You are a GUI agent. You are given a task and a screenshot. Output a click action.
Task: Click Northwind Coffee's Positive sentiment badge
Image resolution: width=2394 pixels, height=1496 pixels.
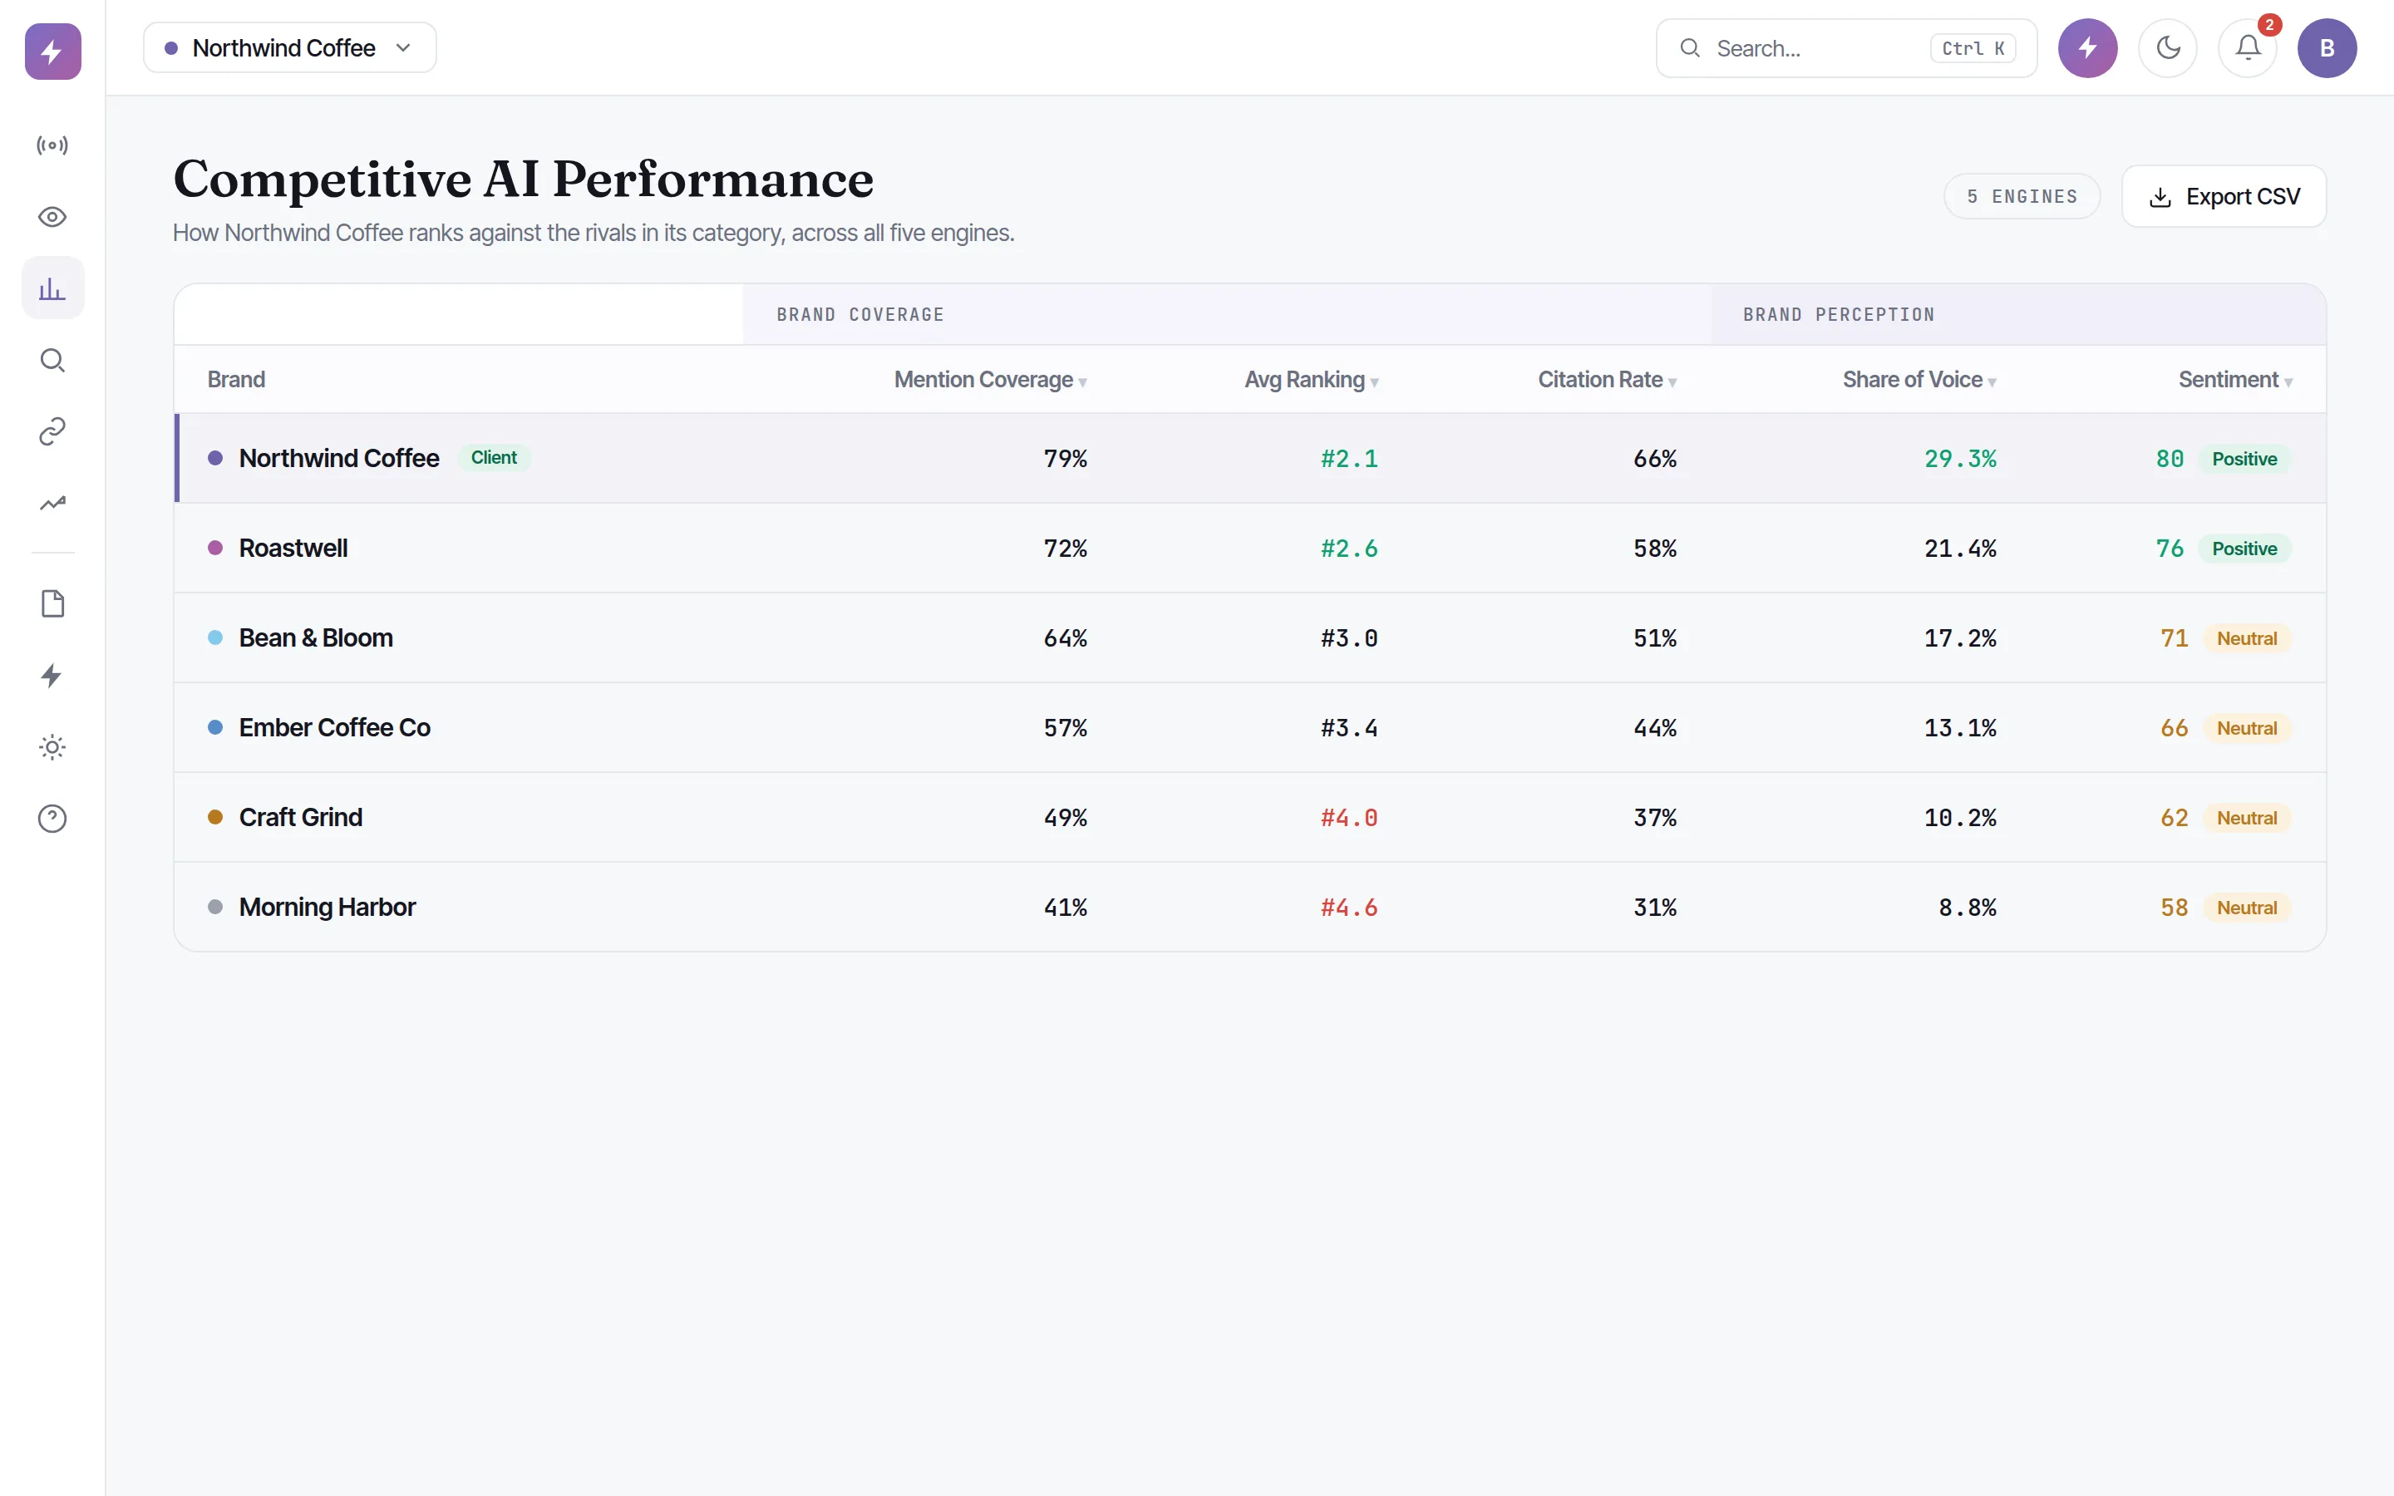pos(2244,459)
